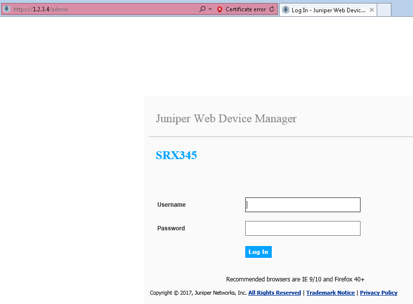The image size is (413, 304).
Task: Focus the Username input field
Action: click(303, 205)
